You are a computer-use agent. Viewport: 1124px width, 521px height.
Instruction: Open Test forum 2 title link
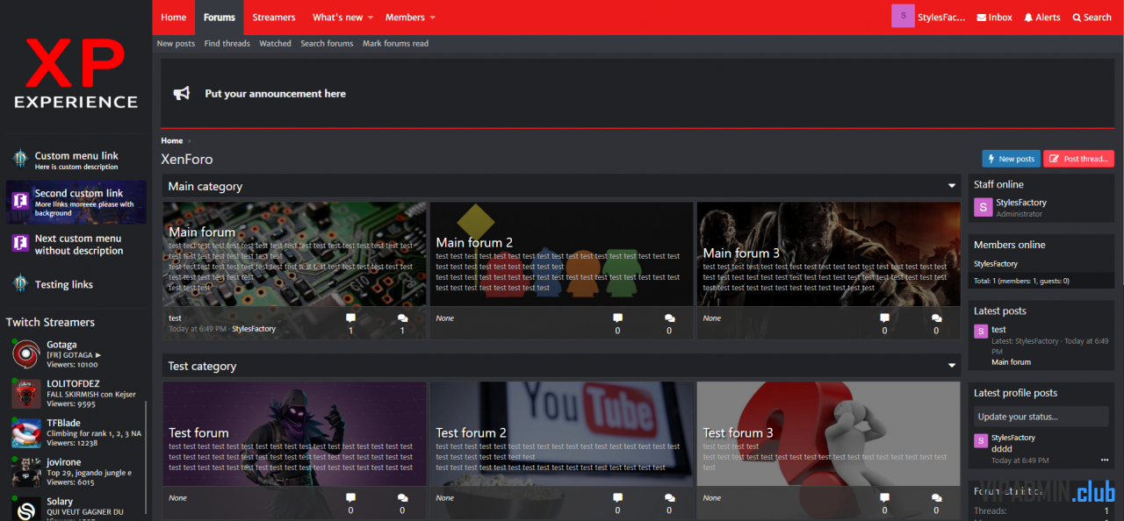click(x=471, y=433)
